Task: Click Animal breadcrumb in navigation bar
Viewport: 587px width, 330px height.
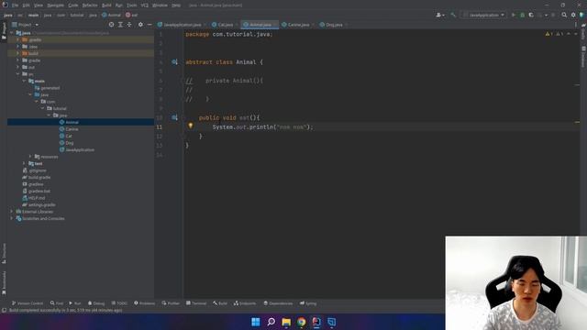Action: point(112,15)
